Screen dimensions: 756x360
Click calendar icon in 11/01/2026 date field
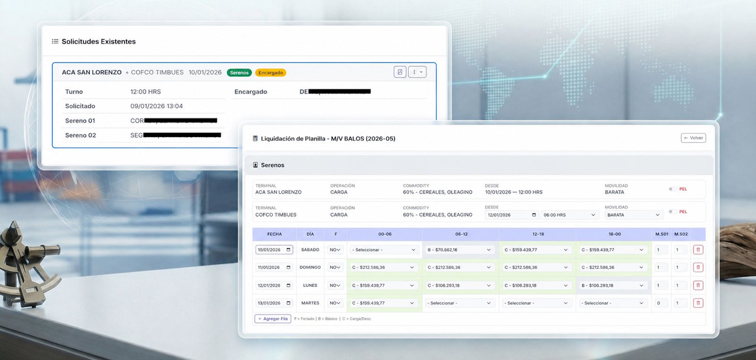coord(288,267)
